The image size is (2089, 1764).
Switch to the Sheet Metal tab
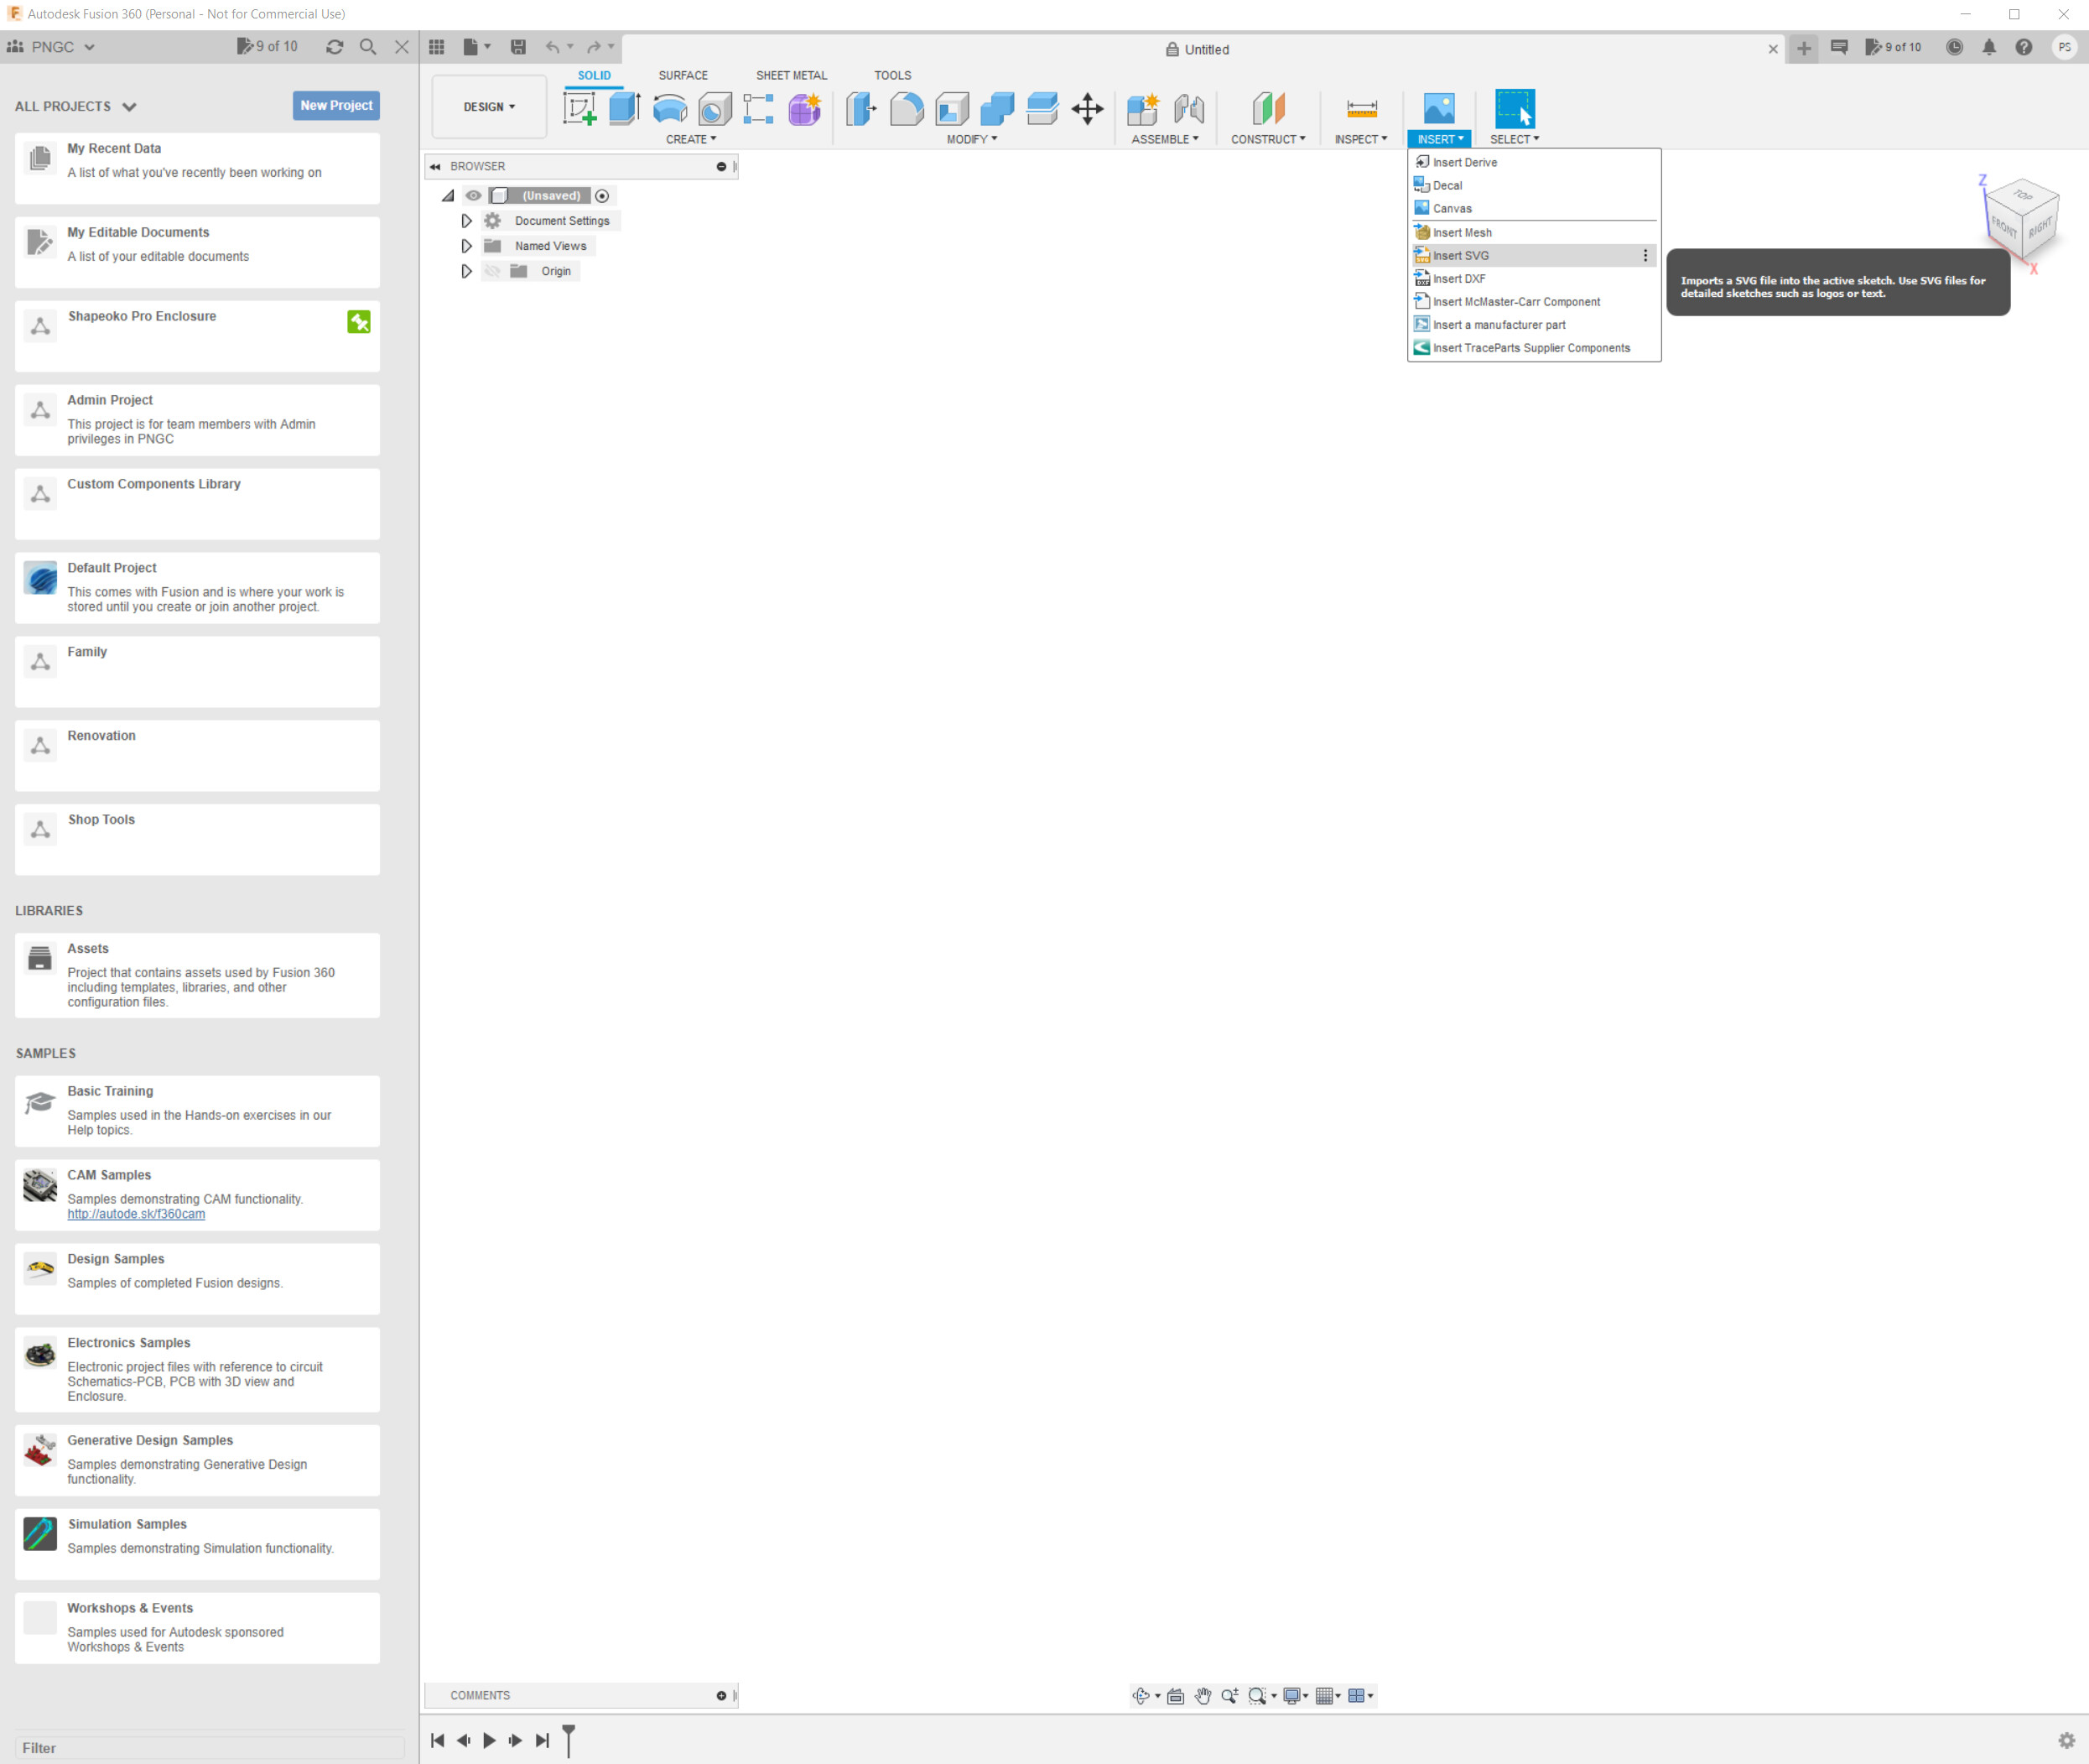[x=791, y=75]
